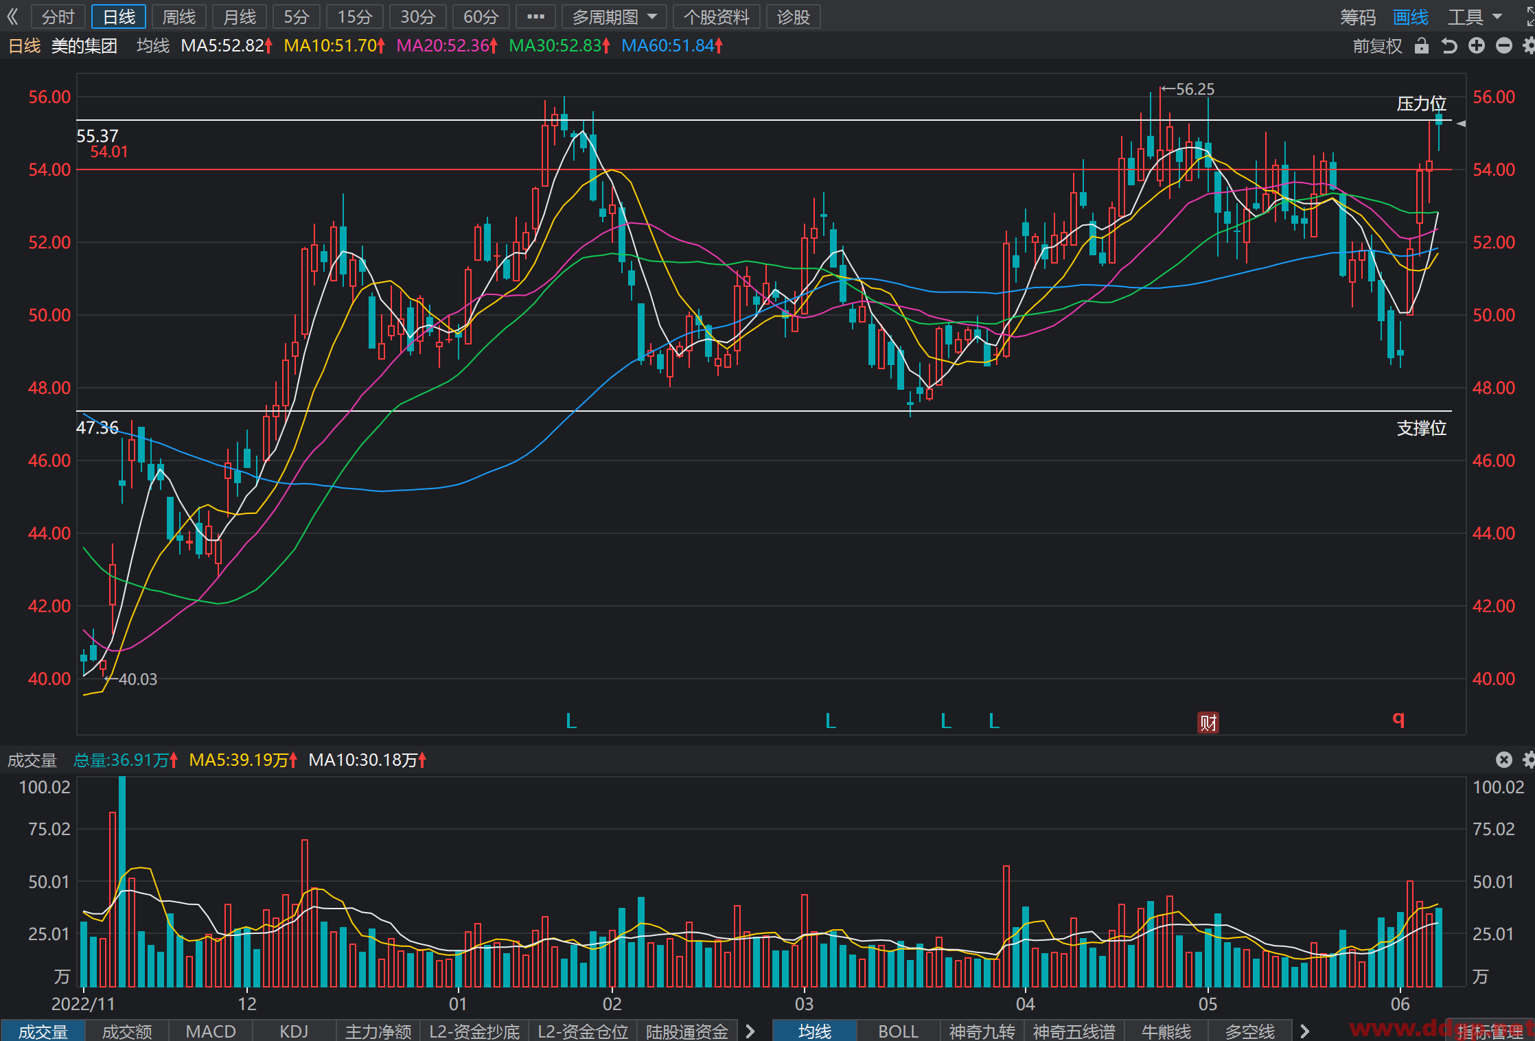Close the volume indicator panel
The height and width of the screenshot is (1041, 1535).
coord(1503,760)
